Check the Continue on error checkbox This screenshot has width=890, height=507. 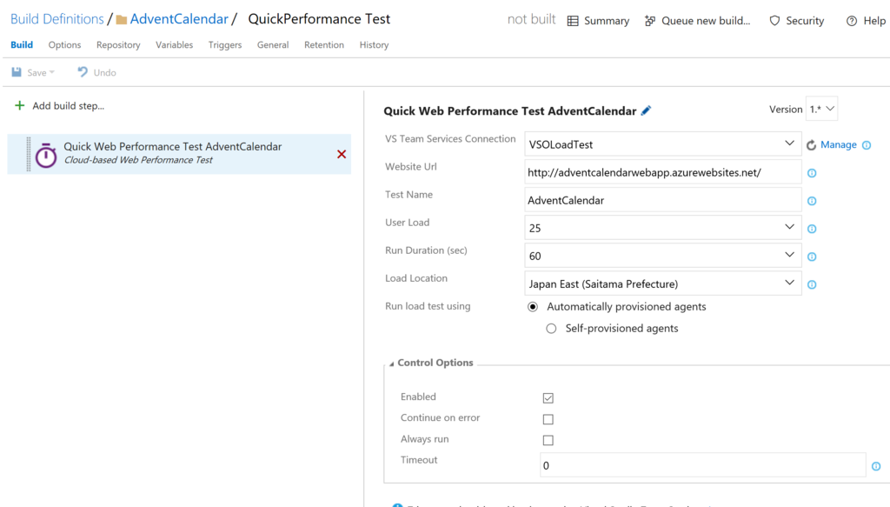[548, 419]
